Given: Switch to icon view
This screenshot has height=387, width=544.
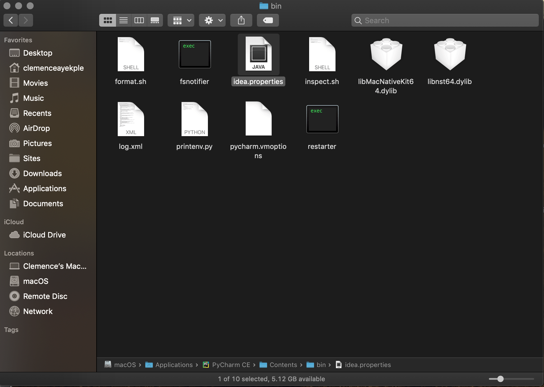Looking at the screenshot, I should (x=108, y=20).
